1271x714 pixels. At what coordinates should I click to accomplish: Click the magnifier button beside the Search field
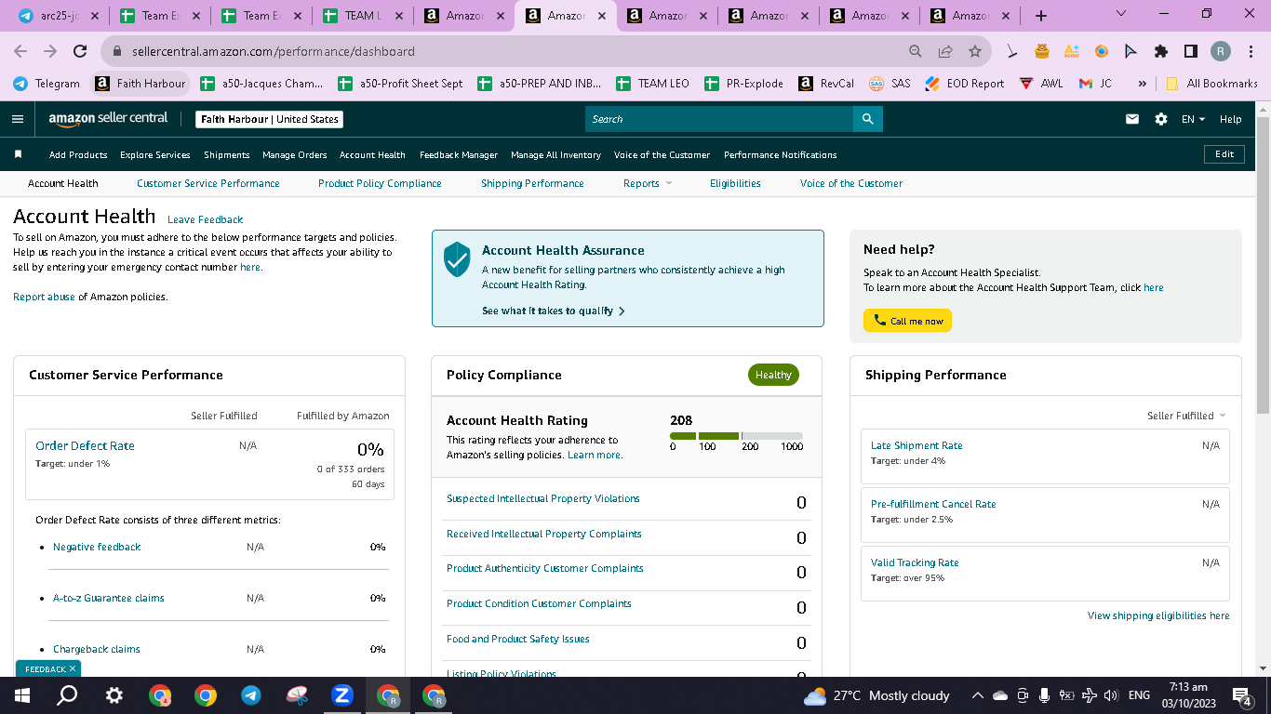pyautogui.click(x=867, y=119)
